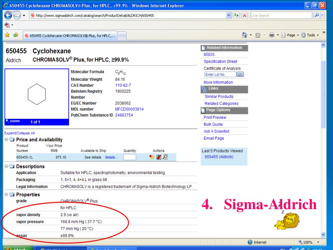Click the Internet zone globe in status bar

coord(250,242)
